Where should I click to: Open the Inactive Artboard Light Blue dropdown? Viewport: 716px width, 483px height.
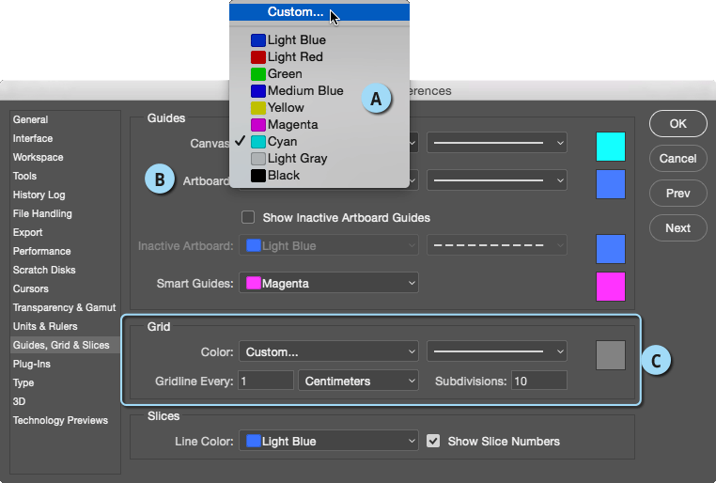tap(329, 245)
